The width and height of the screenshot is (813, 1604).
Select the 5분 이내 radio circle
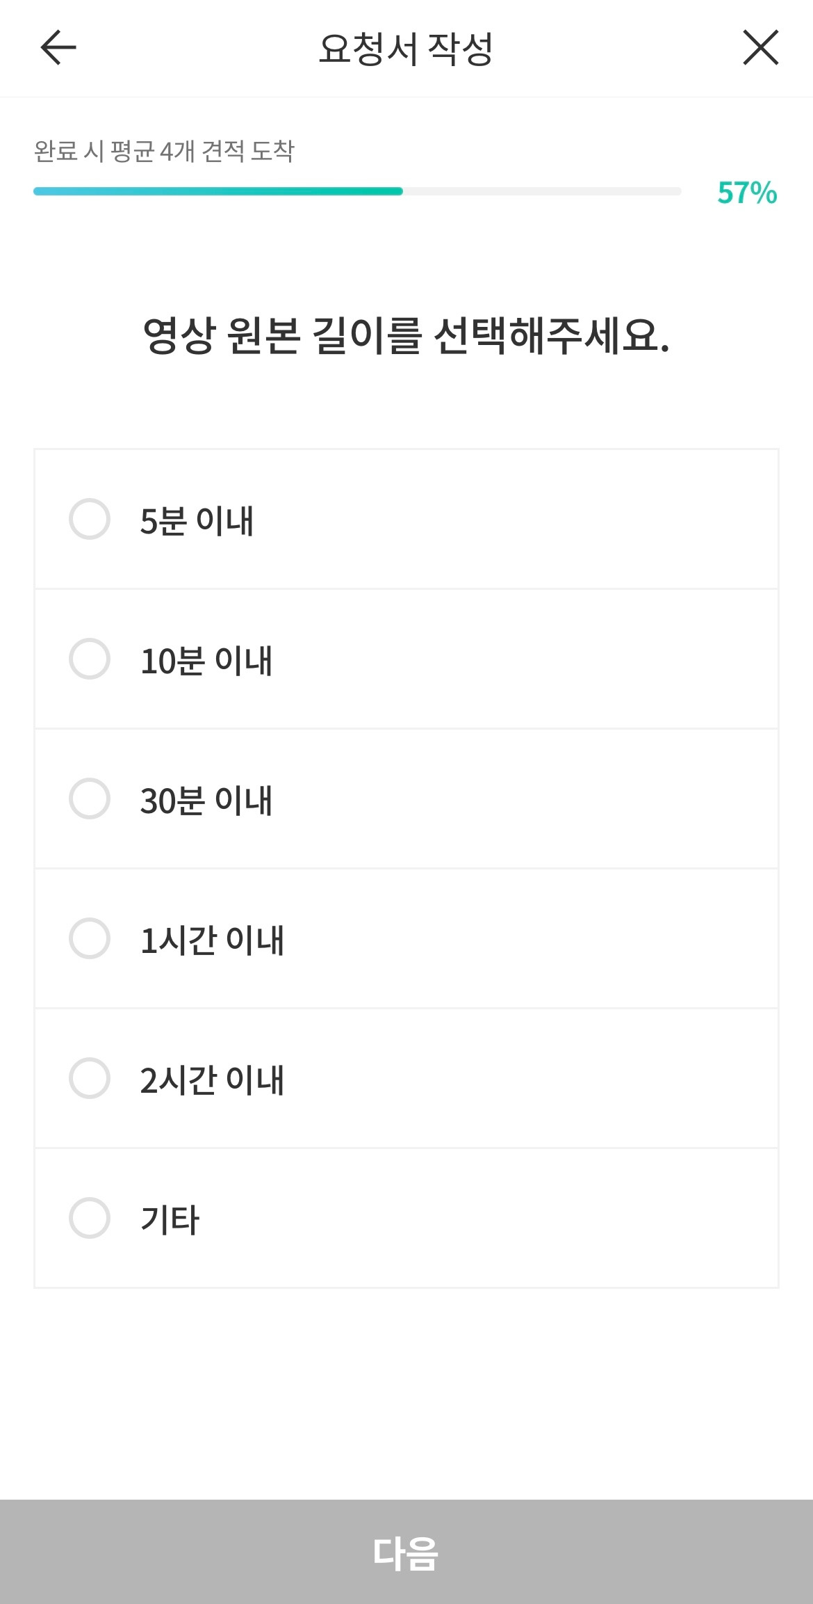tap(90, 519)
